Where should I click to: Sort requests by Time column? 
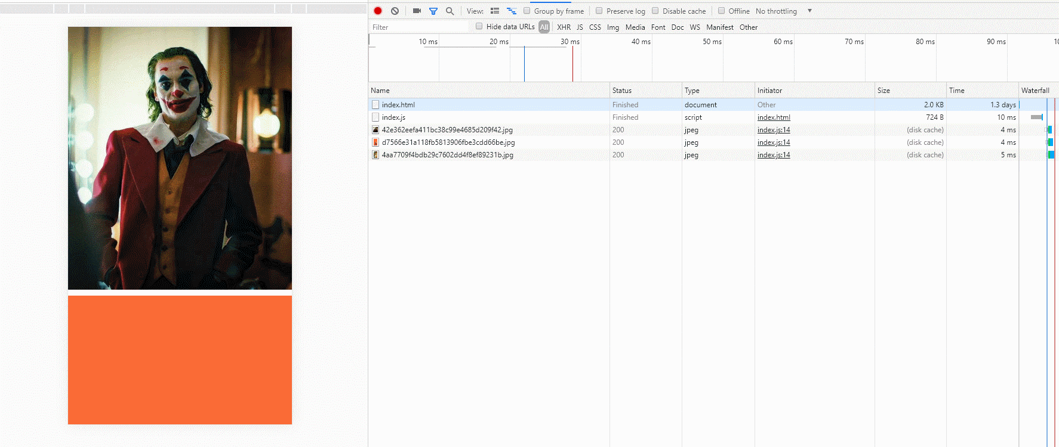[x=983, y=91]
